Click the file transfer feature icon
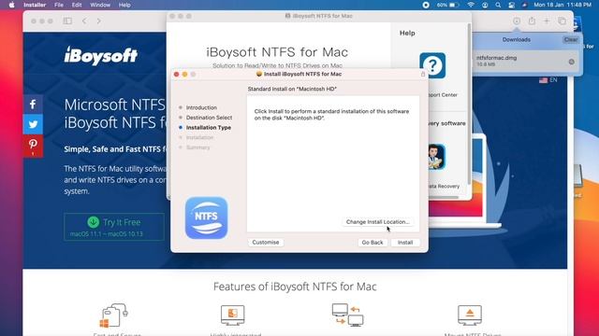This screenshot has width=599, height=336. pos(347,315)
